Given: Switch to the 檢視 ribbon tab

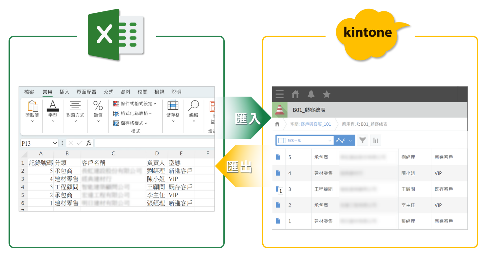Looking at the screenshot, I should tap(160, 92).
